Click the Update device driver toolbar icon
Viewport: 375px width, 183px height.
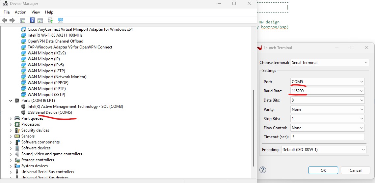tap(50, 20)
